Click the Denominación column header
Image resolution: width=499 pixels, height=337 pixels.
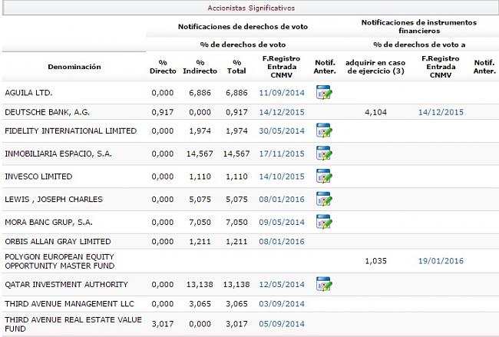(x=74, y=67)
